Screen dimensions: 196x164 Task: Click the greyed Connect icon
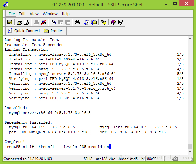[x=36, y=22]
